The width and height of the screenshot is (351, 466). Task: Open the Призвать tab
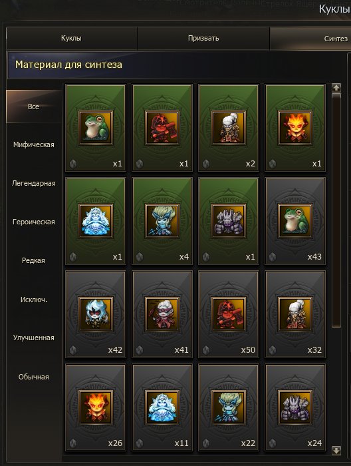[x=203, y=39]
